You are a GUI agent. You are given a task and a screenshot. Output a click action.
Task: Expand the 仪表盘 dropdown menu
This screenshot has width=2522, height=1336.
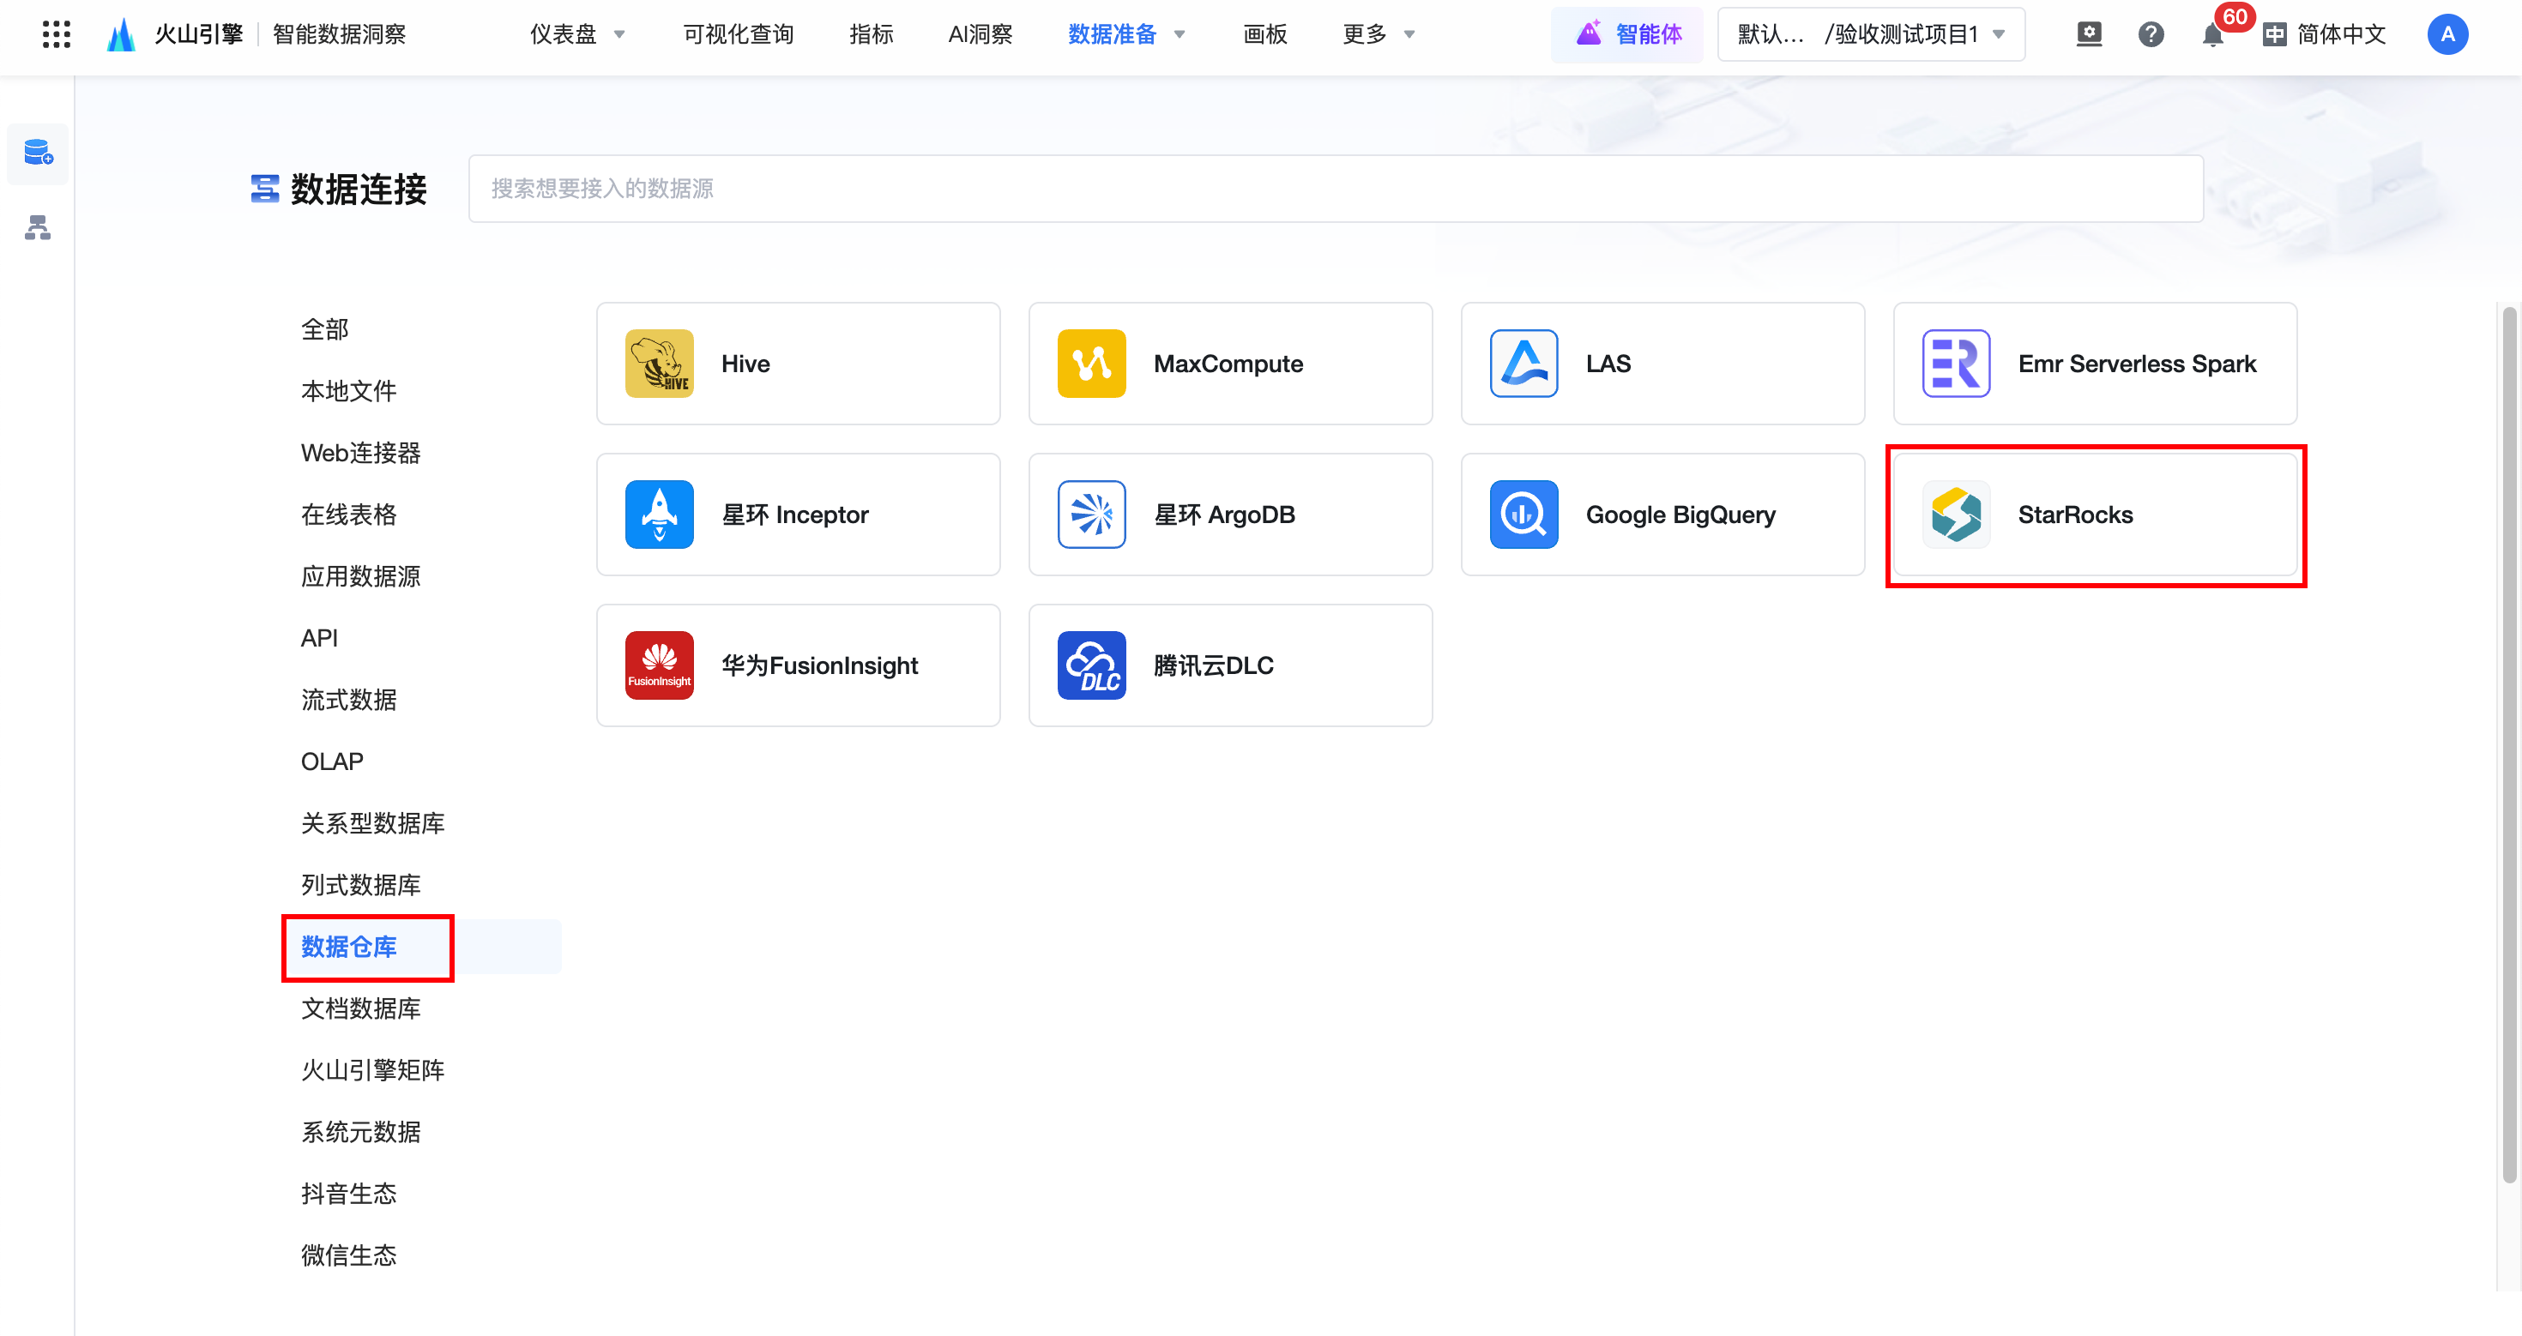(577, 35)
